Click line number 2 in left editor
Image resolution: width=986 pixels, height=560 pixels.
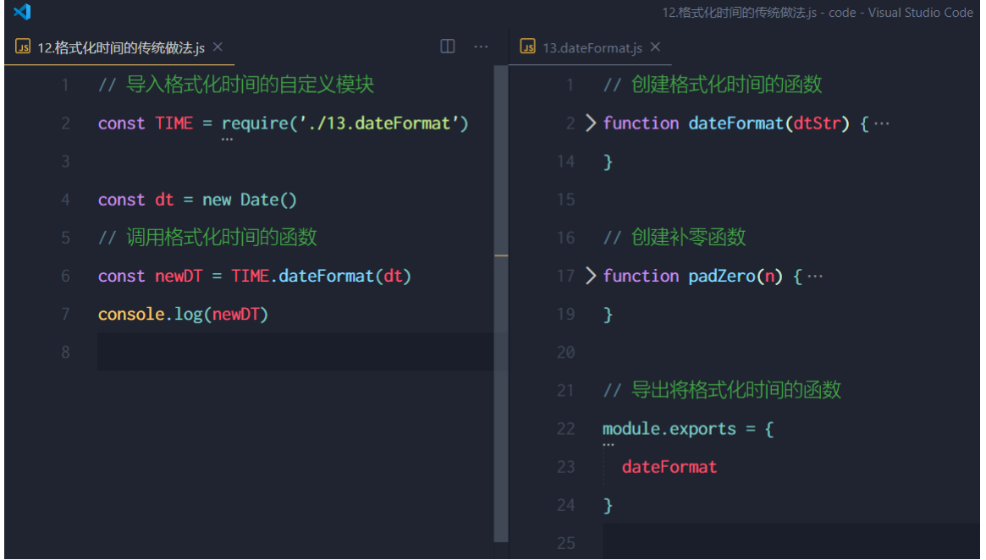(x=65, y=124)
